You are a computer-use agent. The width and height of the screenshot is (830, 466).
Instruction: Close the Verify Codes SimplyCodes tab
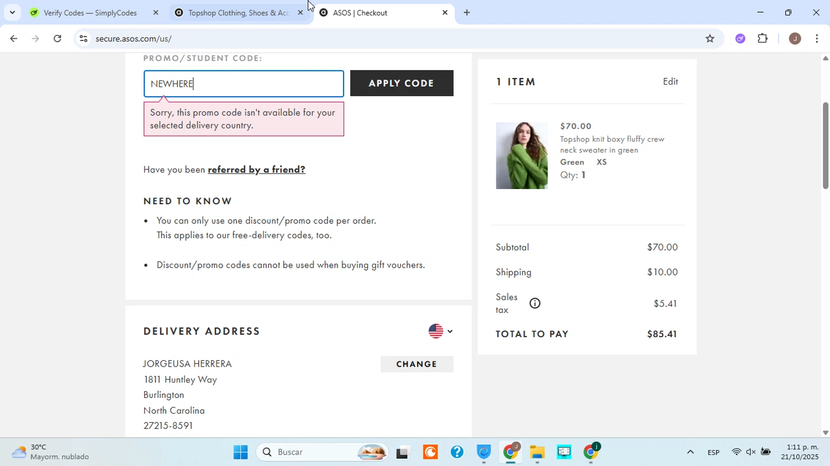(x=156, y=12)
